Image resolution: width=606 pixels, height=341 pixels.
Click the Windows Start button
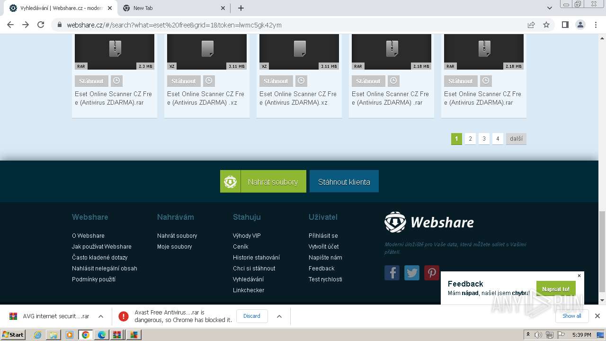[x=13, y=334]
